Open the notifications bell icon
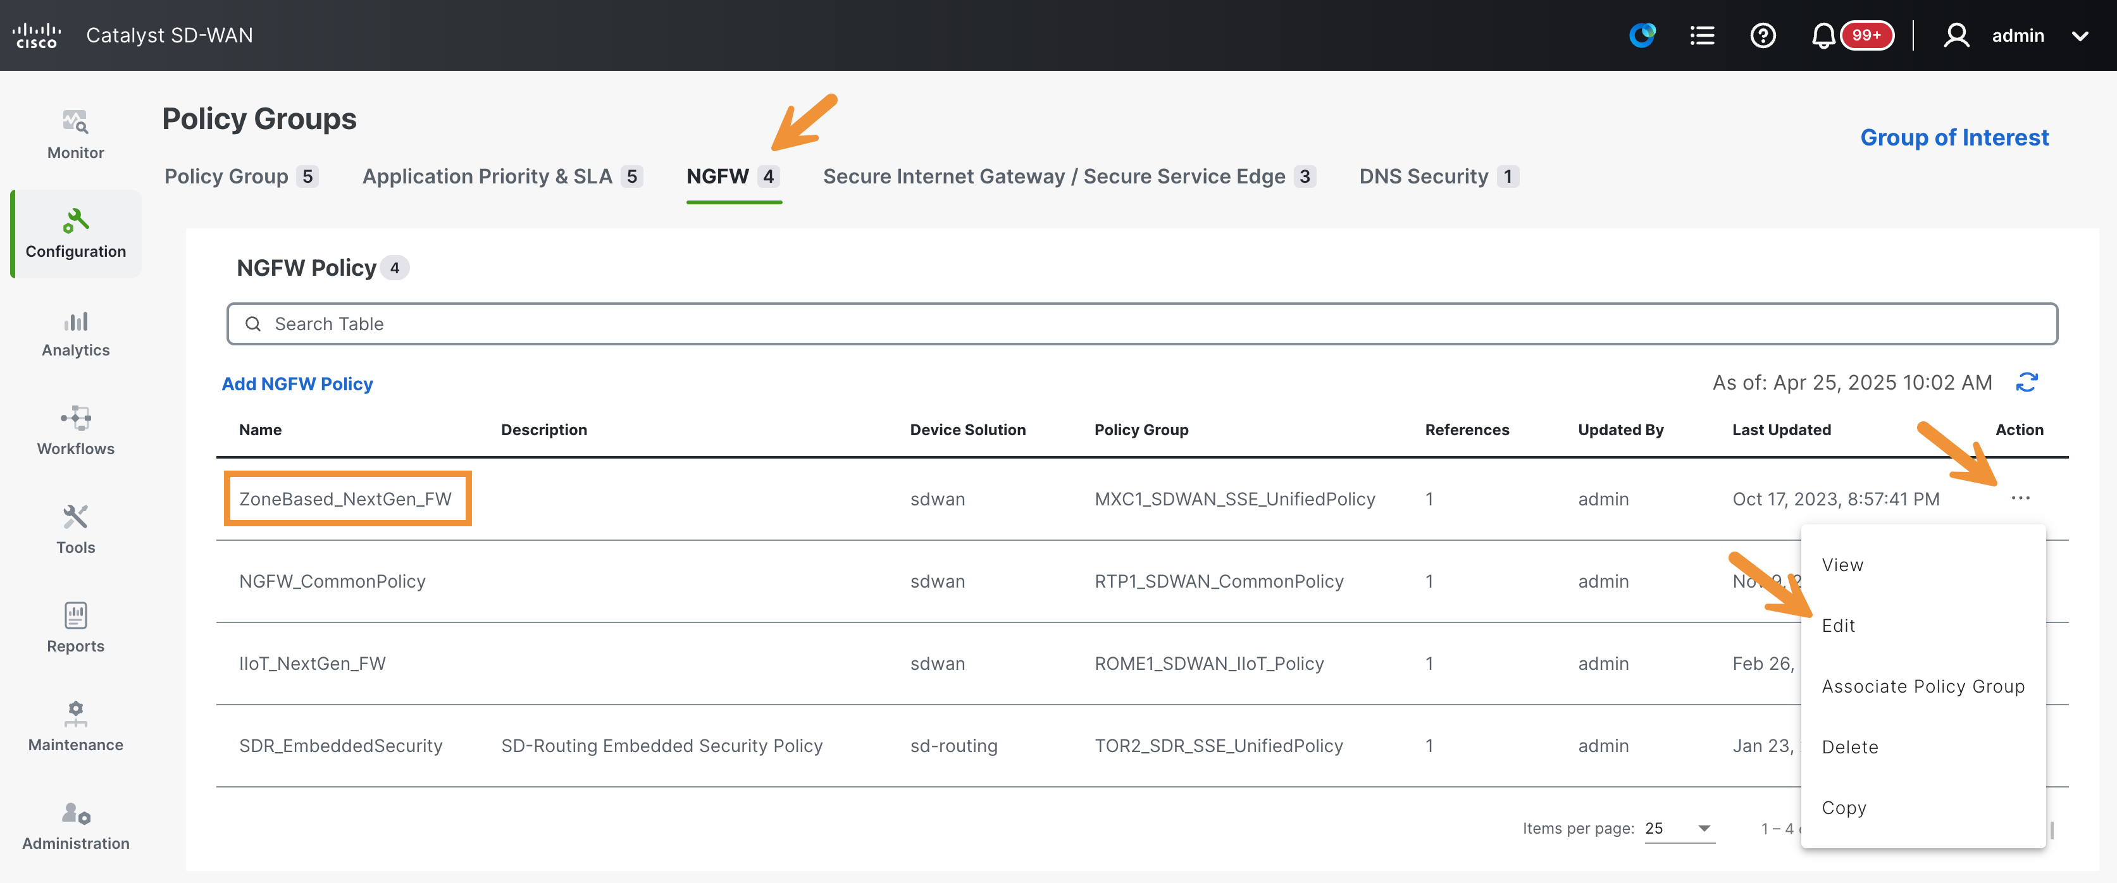Viewport: 2117px width, 883px height. pos(1823,35)
